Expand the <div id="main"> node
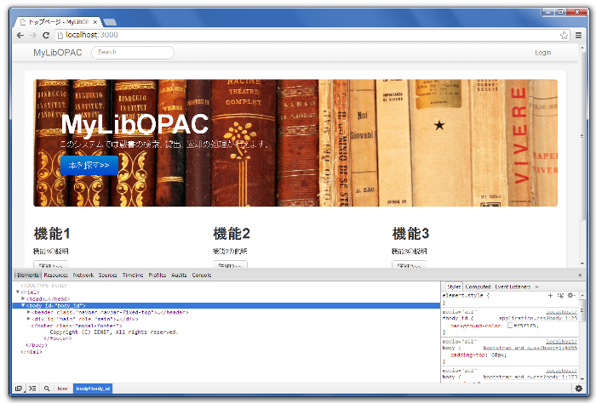596x403 pixels. 28,319
